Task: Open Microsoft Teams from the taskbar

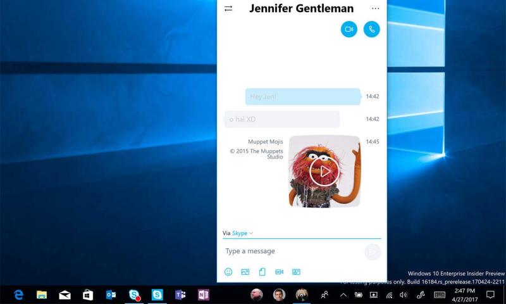Action: point(180,294)
